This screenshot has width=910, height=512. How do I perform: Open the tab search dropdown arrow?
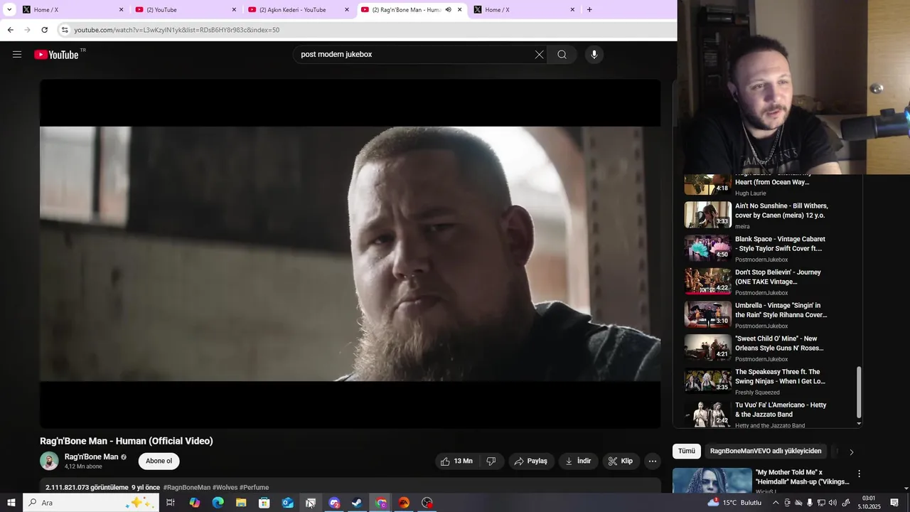click(x=9, y=10)
